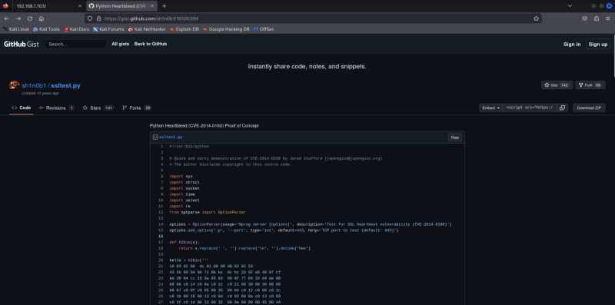Open the Stars tab

(98, 108)
